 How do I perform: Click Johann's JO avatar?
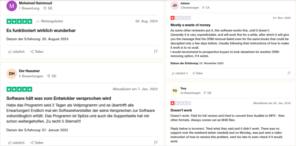[x=175, y=6]
